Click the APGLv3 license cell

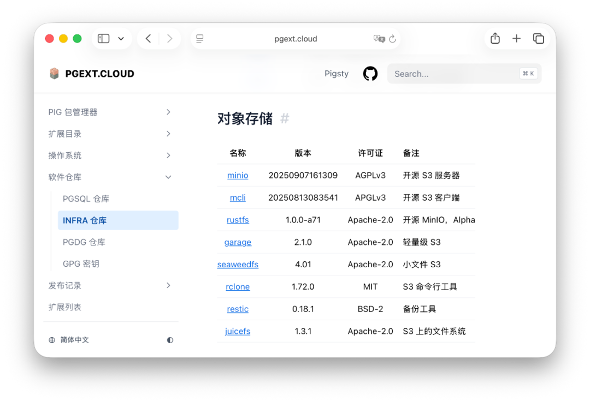(370, 197)
